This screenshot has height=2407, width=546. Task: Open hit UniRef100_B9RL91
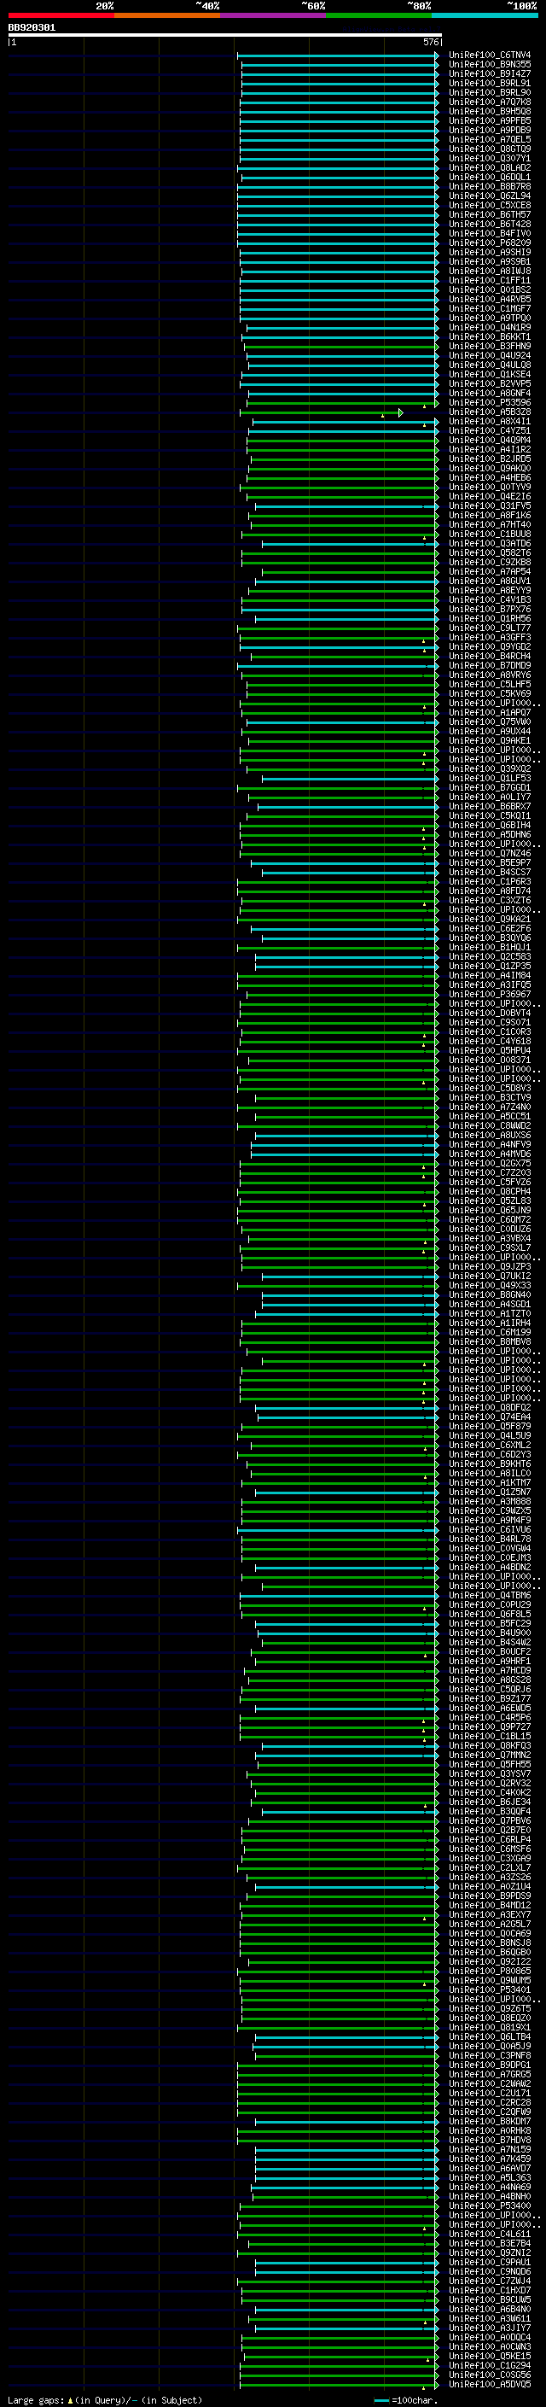tap(489, 84)
